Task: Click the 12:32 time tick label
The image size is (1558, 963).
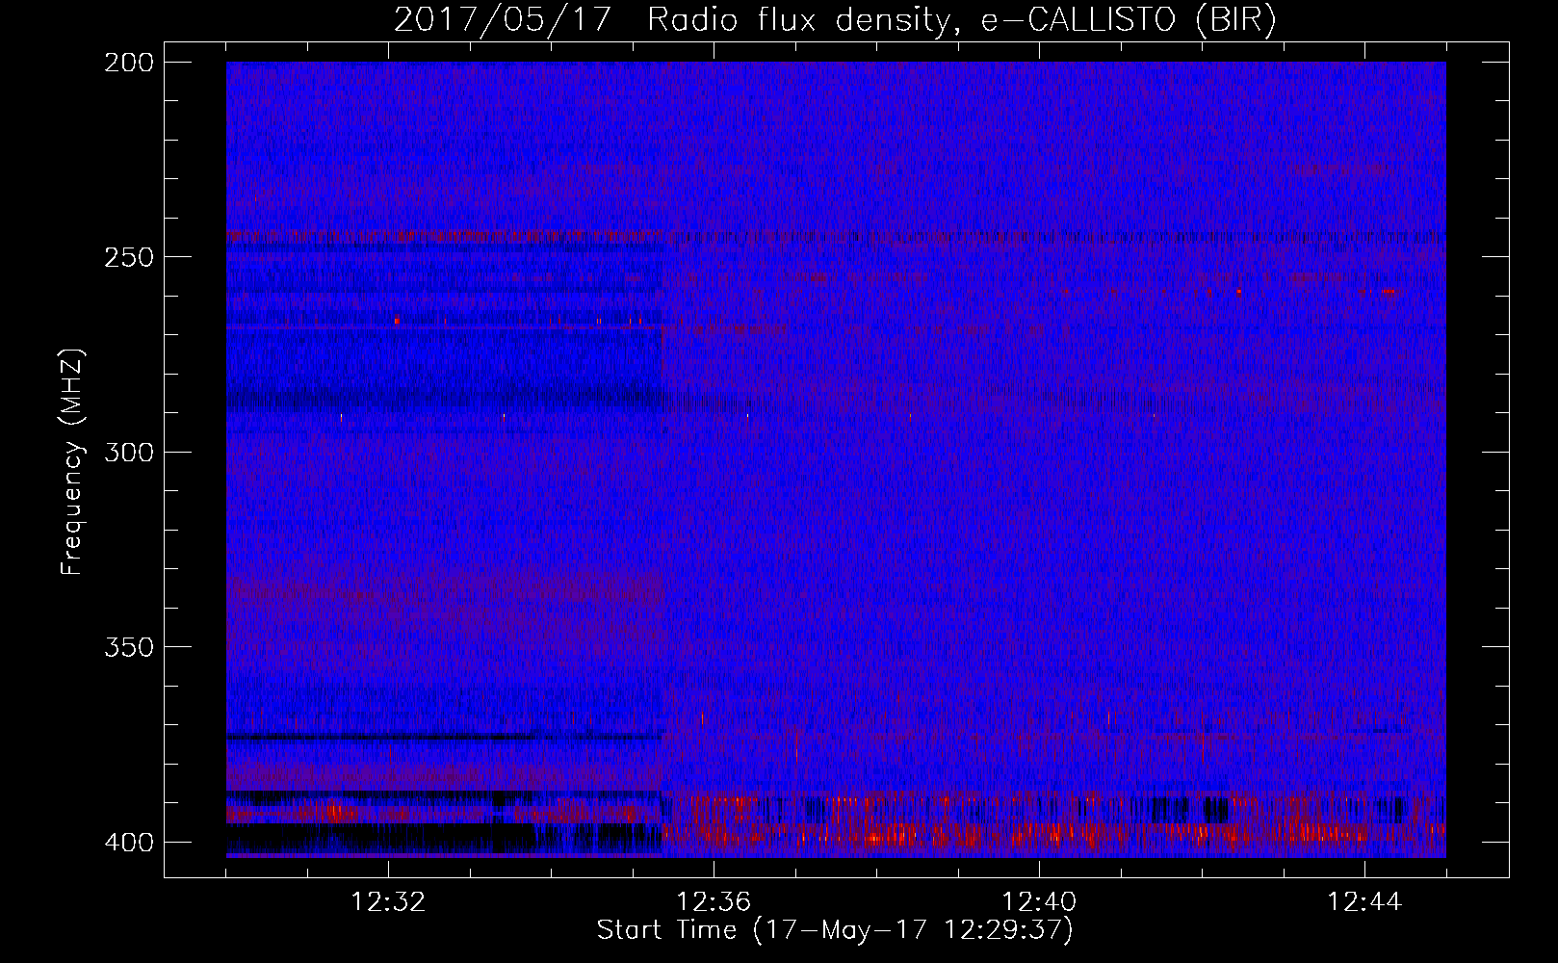Action: click(388, 902)
